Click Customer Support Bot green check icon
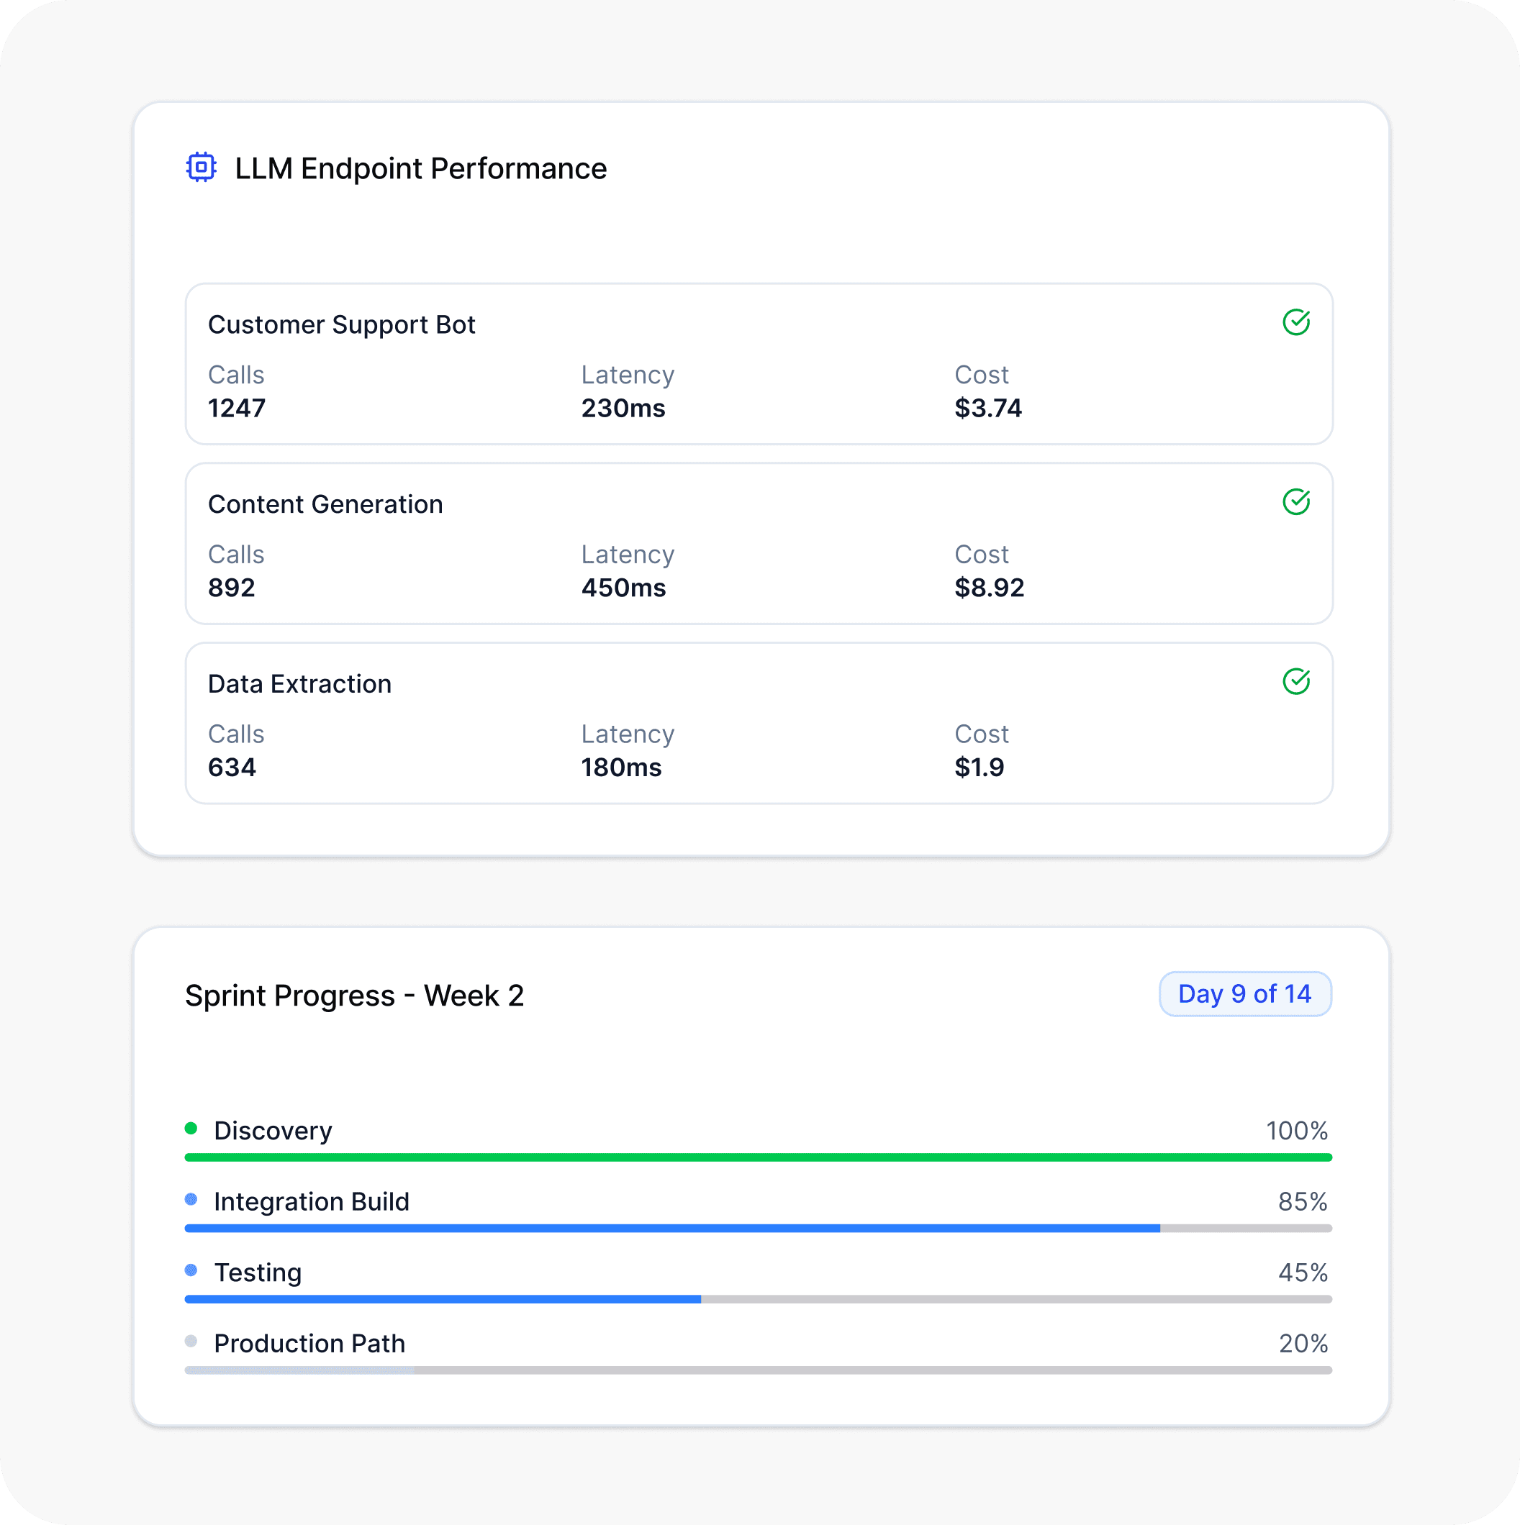Viewport: 1520px width, 1525px height. pyautogui.click(x=1295, y=322)
